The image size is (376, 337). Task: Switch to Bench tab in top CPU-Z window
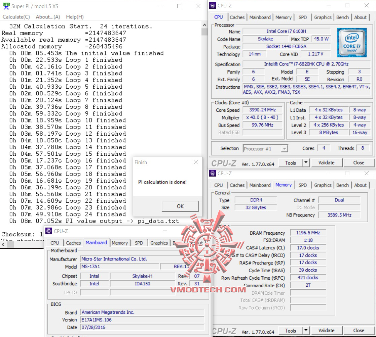342,17
